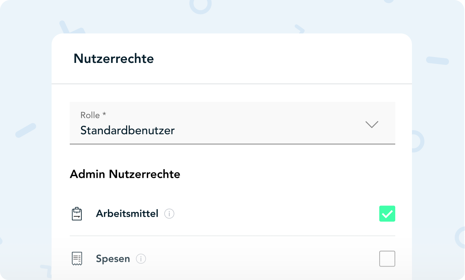Enable the Spesen admin right checkbox
This screenshot has height=280, width=465.
pos(387,259)
